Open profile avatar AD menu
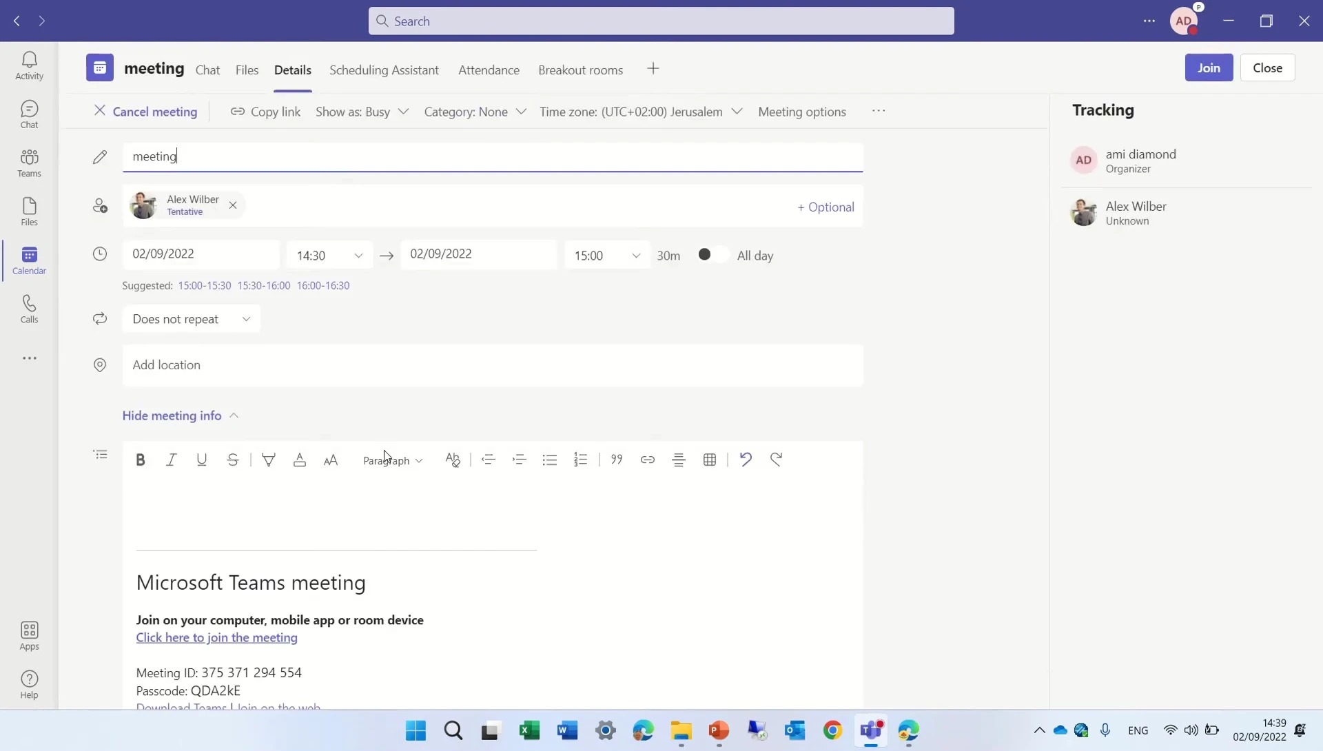Viewport: 1323px width, 751px height. pos(1184,21)
